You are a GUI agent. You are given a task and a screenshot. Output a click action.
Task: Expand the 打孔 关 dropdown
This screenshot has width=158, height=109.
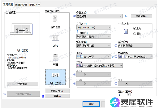[135, 84]
